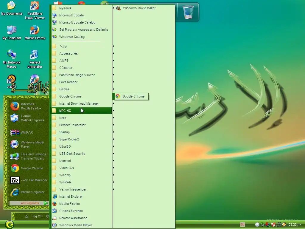Open the Perfect Uninstaller program folder
This screenshot has height=229, width=305.
(82, 125)
